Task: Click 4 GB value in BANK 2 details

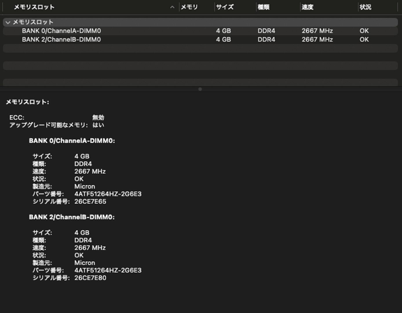Action: 82,233
